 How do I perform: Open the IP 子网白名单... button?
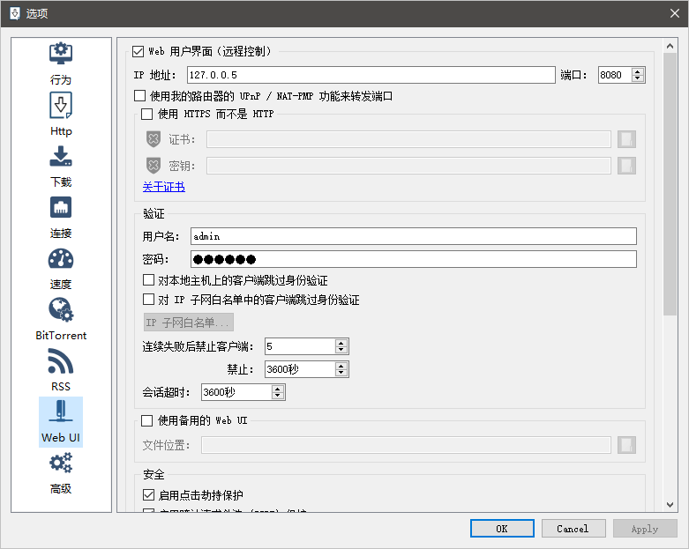(x=189, y=323)
